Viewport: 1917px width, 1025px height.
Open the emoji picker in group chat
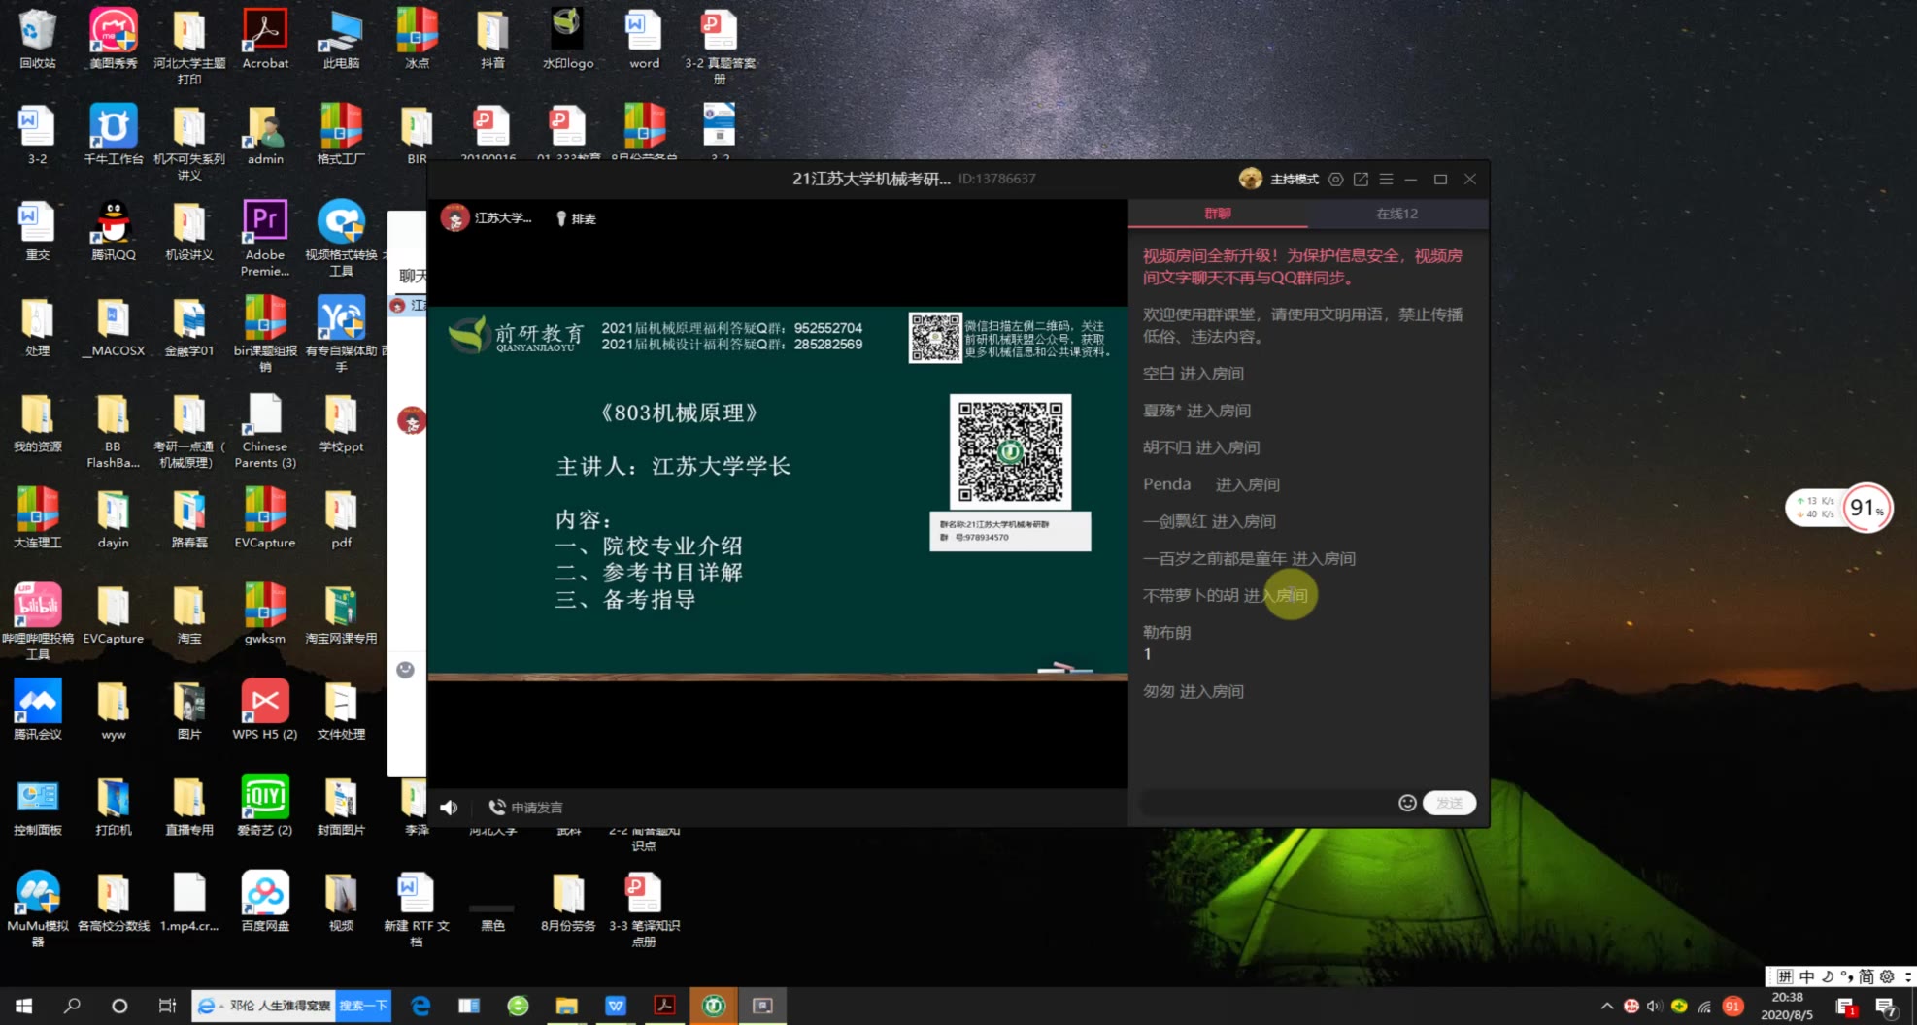(1407, 803)
